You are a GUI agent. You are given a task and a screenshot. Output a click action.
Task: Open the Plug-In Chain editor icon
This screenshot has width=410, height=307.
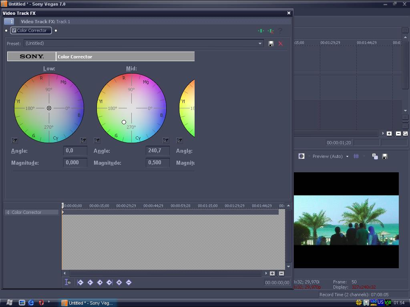(261, 31)
